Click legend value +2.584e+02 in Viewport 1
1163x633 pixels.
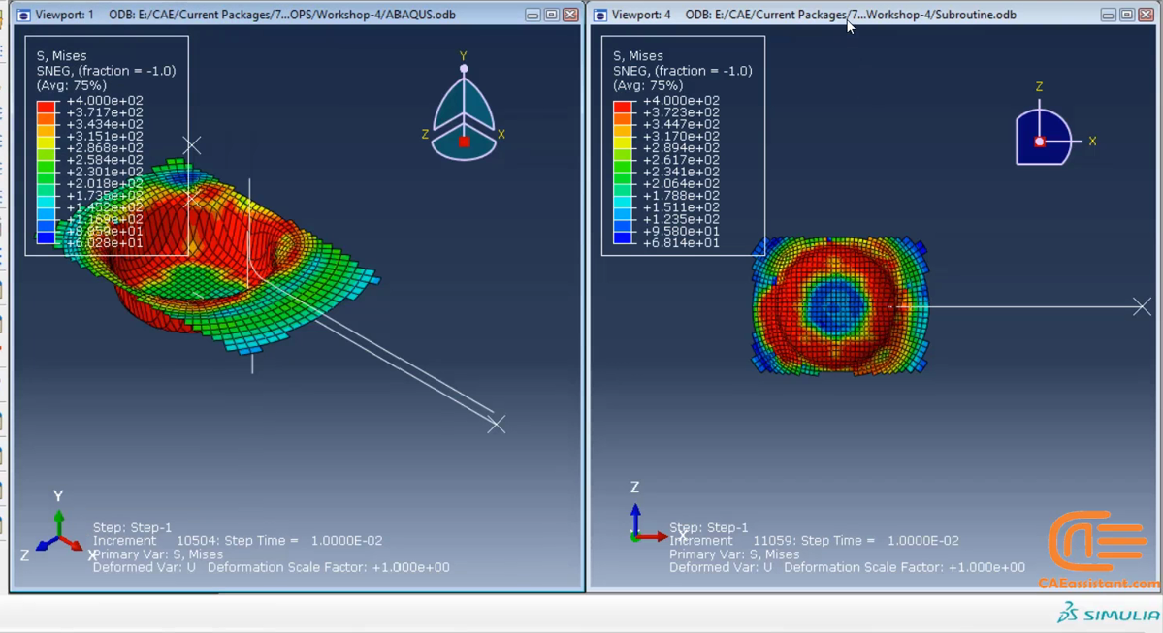[x=105, y=160]
